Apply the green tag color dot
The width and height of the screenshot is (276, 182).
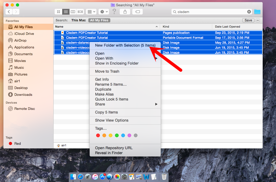(x=117, y=135)
